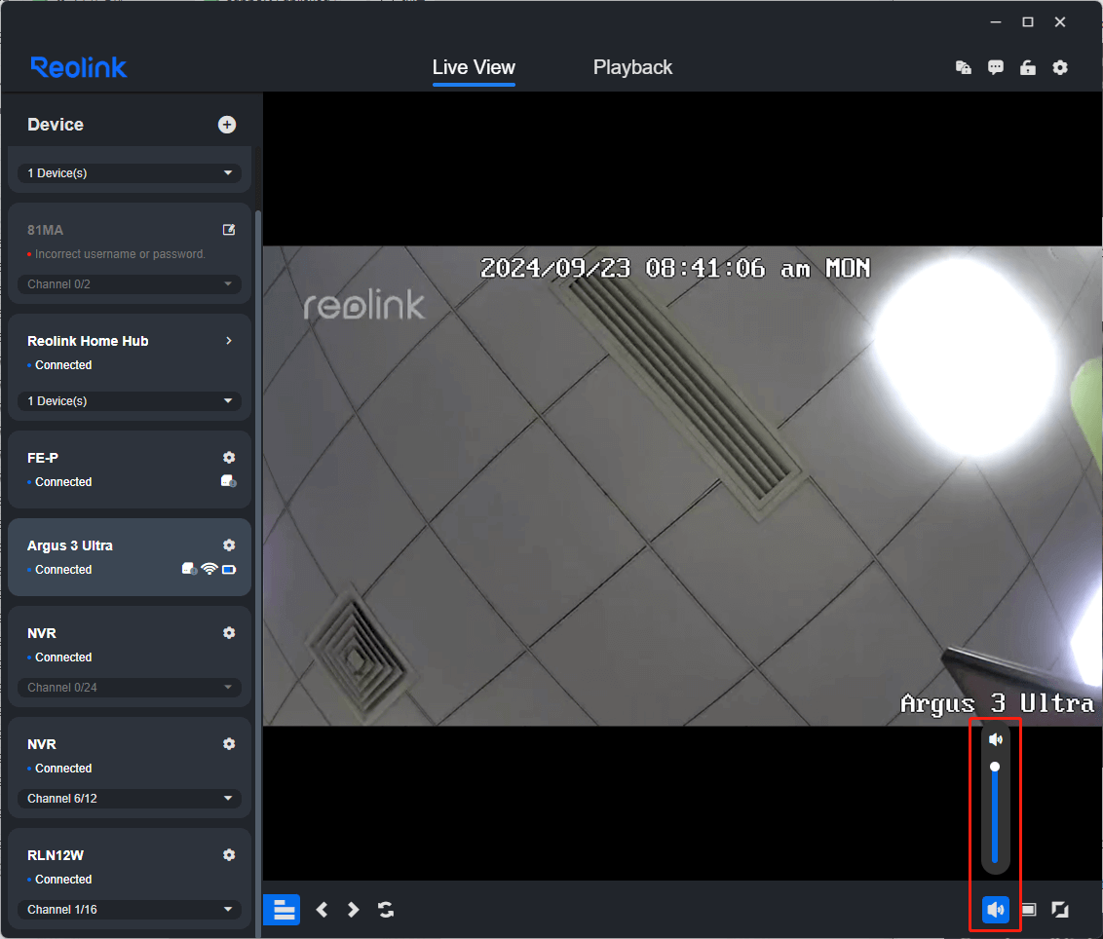Maximize the Reolink window
The width and height of the screenshot is (1103, 939).
[x=1028, y=22]
